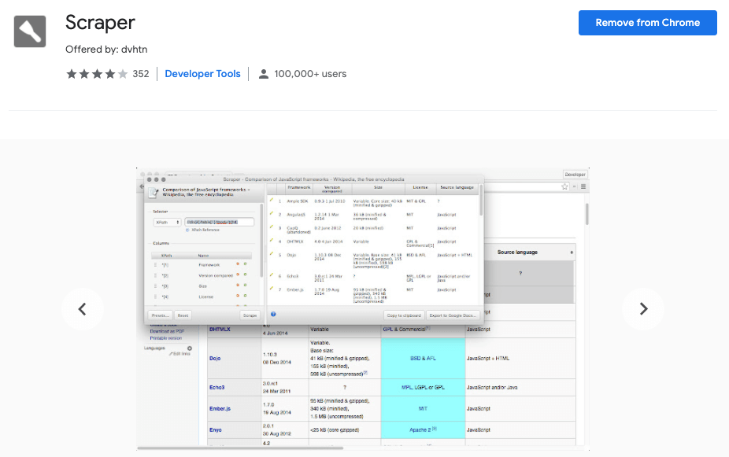Click the 'Apache 2' license cell
The width and height of the screenshot is (729, 457).
(x=423, y=430)
